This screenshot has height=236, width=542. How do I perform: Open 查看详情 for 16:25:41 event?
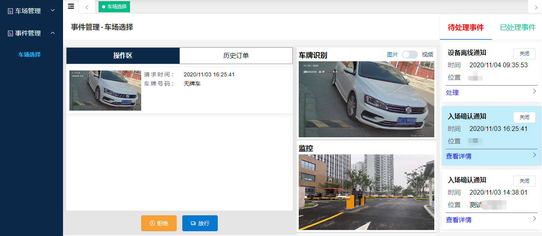tap(459, 156)
